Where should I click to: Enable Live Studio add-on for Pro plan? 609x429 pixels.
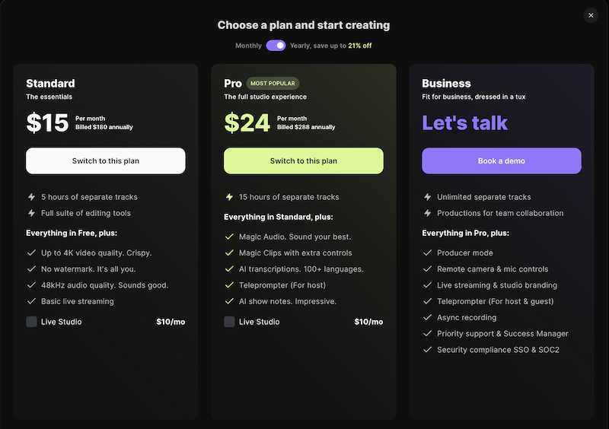click(230, 322)
